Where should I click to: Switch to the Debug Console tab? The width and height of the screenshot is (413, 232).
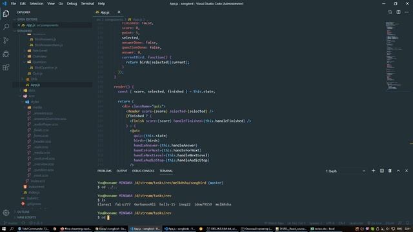click(143, 171)
